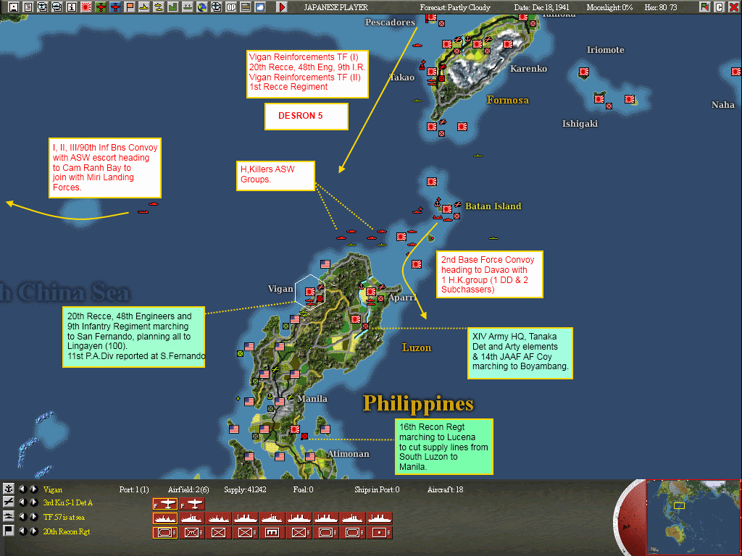Viewport: 742px width, 556px height.
Task: Show previous task force before TF 57
Action: click(x=22, y=517)
